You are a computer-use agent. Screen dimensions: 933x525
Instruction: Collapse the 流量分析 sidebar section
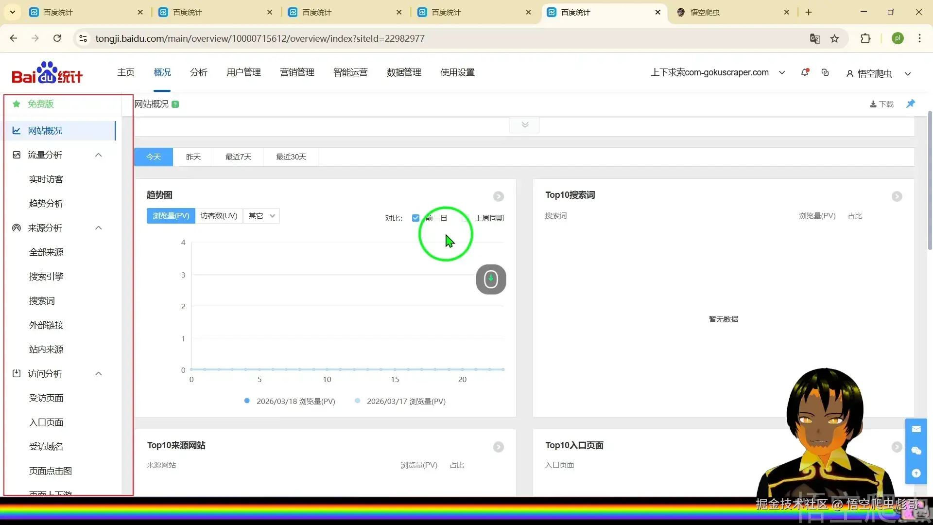coord(99,155)
